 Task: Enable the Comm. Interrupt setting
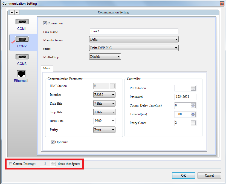pyautogui.click(x=10, y=164)
